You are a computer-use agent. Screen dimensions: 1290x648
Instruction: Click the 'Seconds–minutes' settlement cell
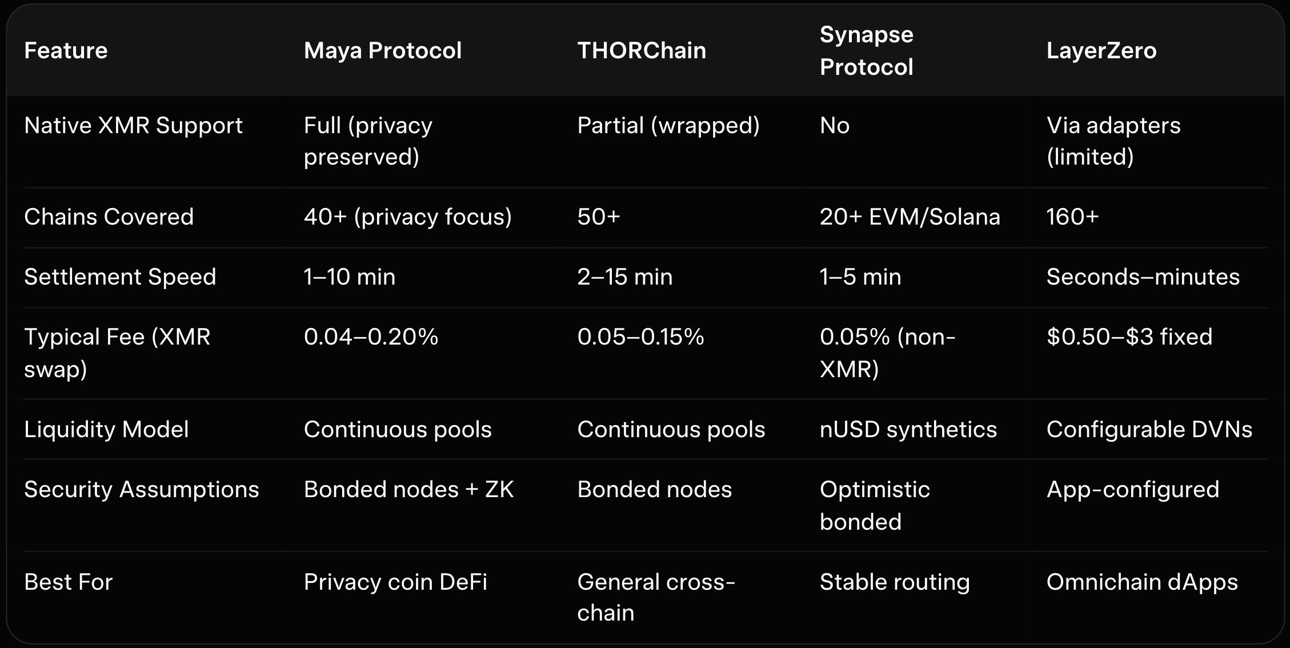(x=1143, y=277)
